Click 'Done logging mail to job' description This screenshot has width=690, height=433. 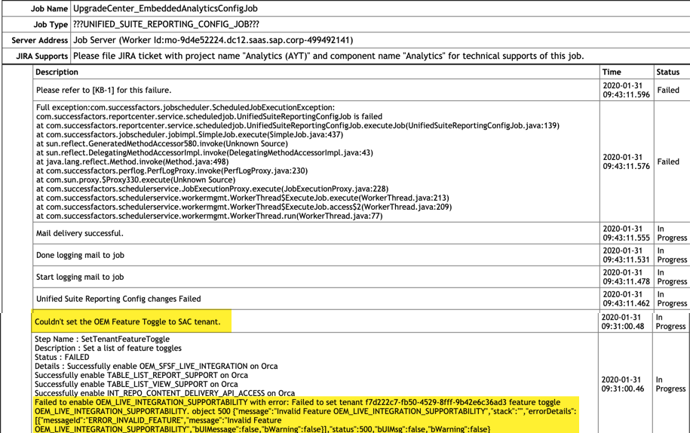pyautogui.click(x=80, y=255)
